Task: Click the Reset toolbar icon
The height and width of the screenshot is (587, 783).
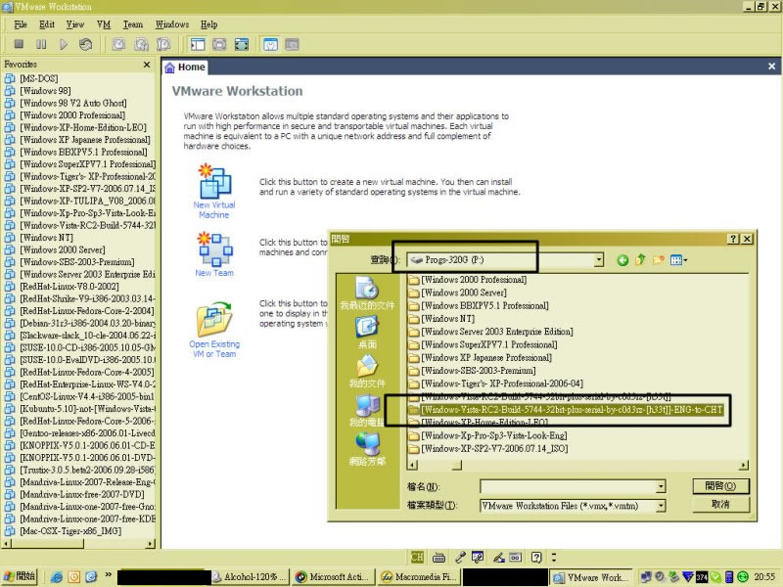Action: 85,44
